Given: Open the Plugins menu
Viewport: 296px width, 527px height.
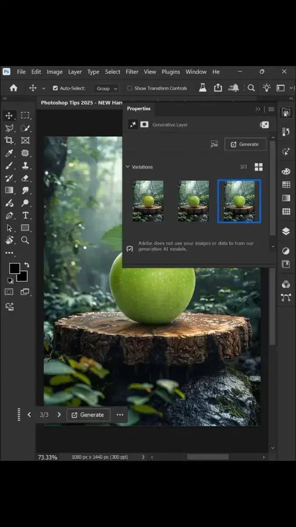Looking at the screenshot, I should coord(171,72).
